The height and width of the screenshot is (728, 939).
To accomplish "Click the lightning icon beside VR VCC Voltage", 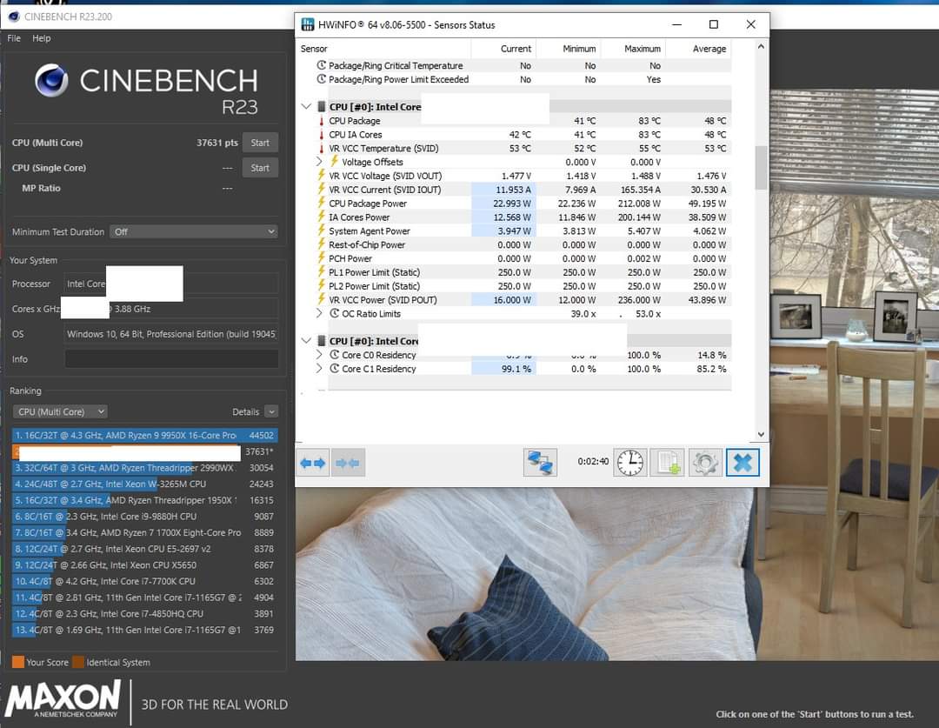I will [x=322, y=176].
